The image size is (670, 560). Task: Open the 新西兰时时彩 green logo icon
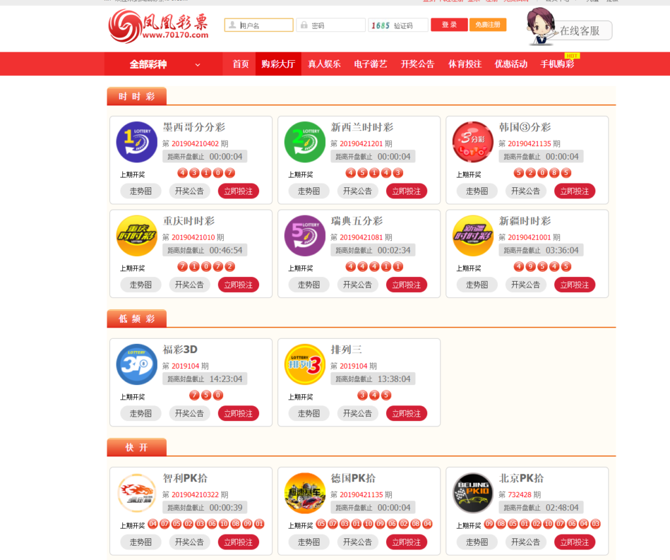point(305,142)
